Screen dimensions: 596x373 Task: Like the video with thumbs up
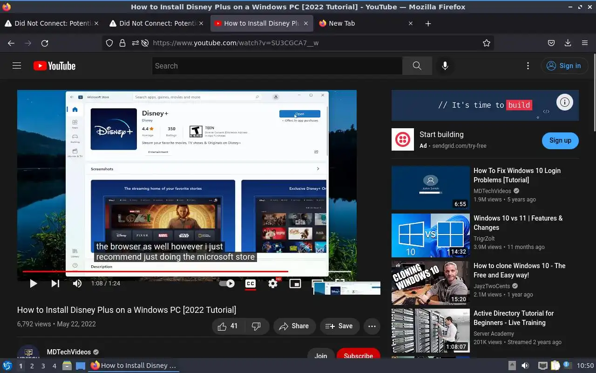click(x=228, y=326)
